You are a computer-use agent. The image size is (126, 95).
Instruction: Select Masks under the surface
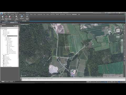click(8, 37)
